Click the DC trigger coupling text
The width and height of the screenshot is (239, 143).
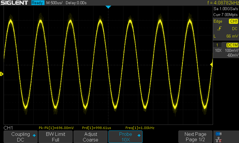pyautogui.click(x=235, y=29)
